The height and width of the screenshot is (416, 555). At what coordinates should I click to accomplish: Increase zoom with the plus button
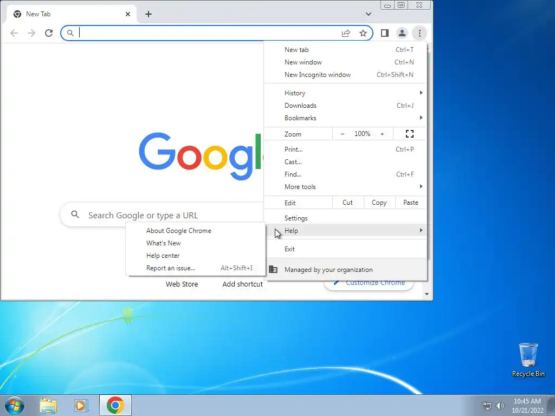382,134
